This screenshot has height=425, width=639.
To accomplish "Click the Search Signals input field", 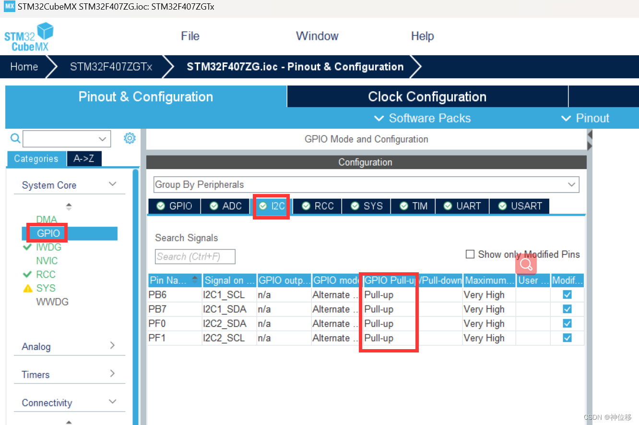I will coord(195,256).
